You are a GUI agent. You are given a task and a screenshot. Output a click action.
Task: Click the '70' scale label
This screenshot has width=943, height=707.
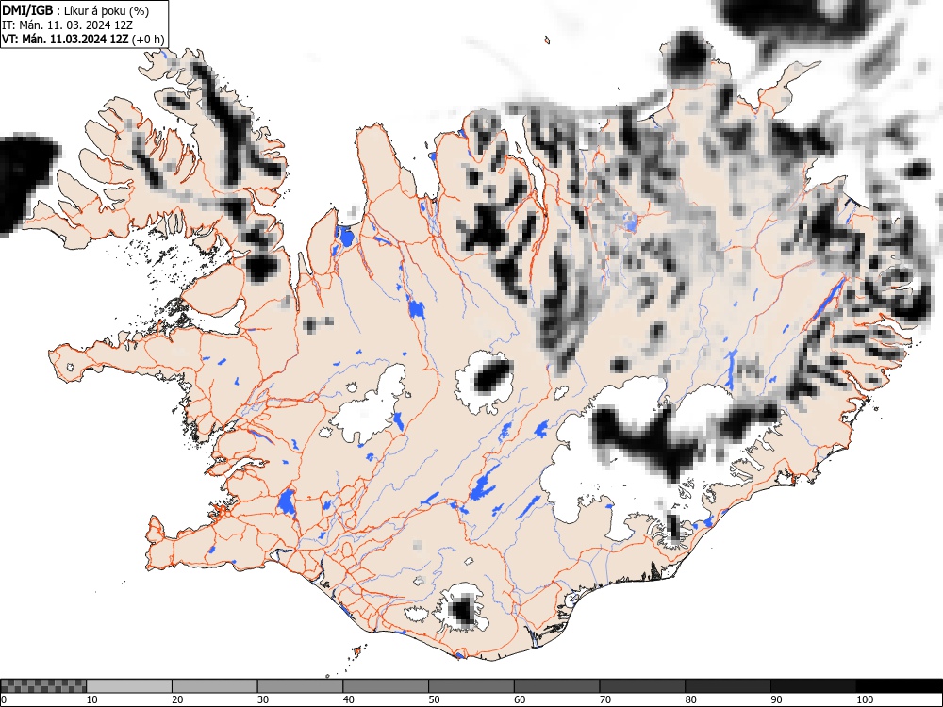605,699
